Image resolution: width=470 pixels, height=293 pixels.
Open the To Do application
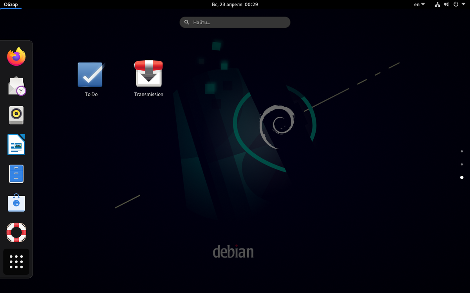tap(90, 74)
